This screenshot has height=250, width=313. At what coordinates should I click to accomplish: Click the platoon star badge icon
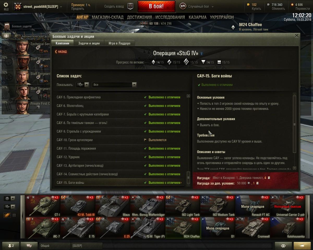coord(130,7)
